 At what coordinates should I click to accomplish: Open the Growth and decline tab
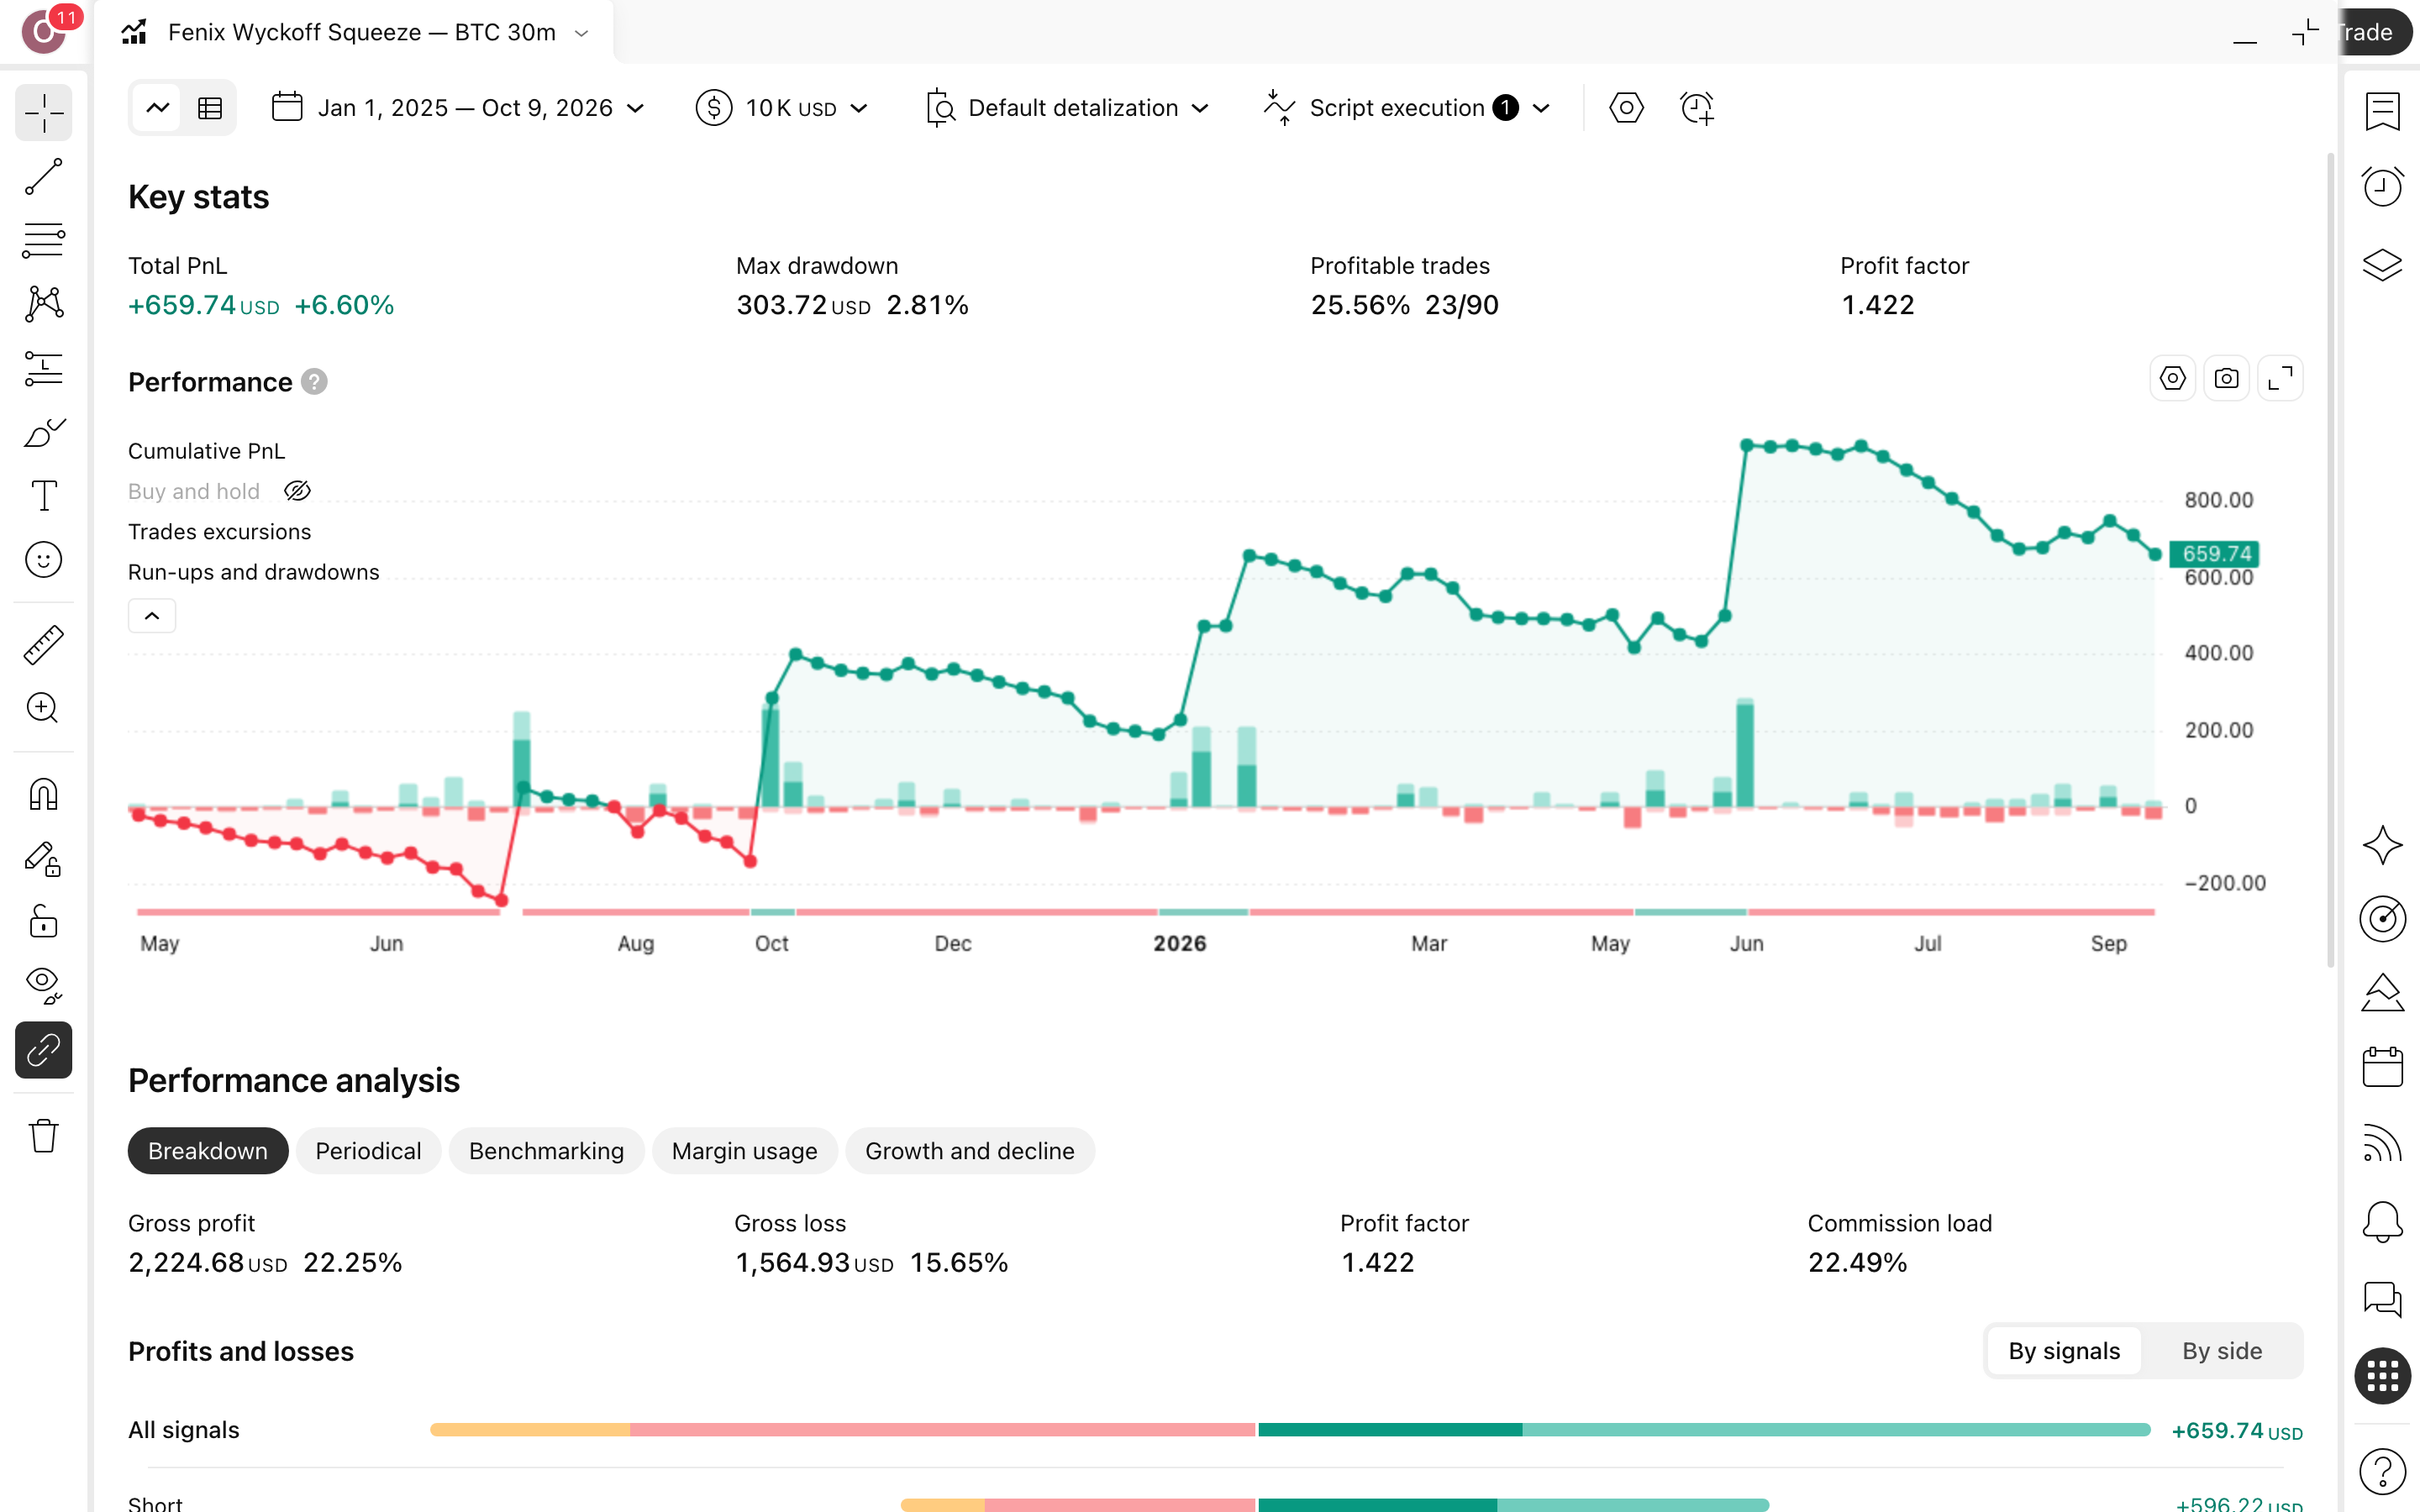[x=969, y=1151]
